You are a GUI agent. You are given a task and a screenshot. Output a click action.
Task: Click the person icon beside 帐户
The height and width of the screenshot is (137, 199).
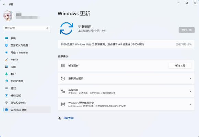6,74
